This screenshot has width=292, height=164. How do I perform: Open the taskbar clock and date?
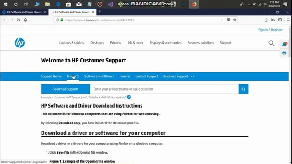tap(274, 4)
